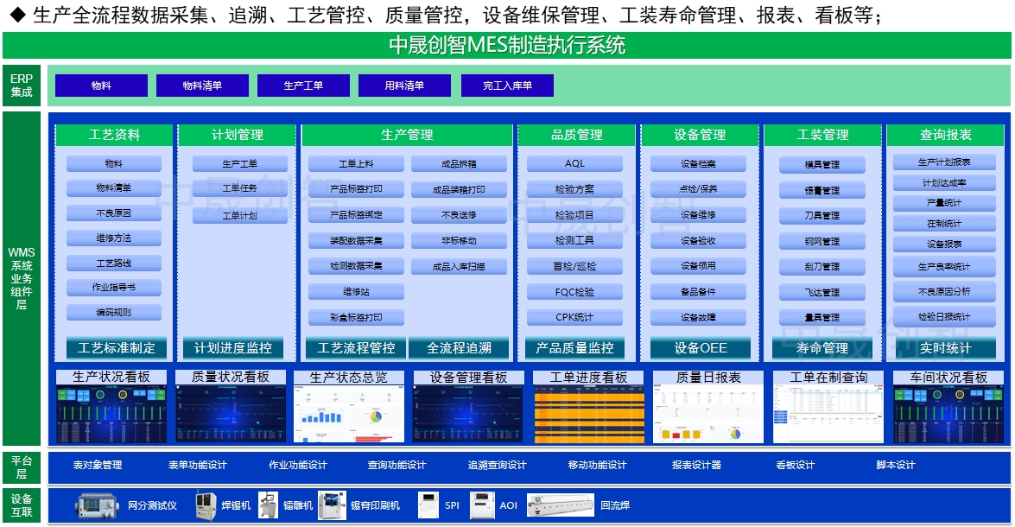Open the 飞达管理 item
This screenshot has width=1015, height=527.
tap(822, 293)
